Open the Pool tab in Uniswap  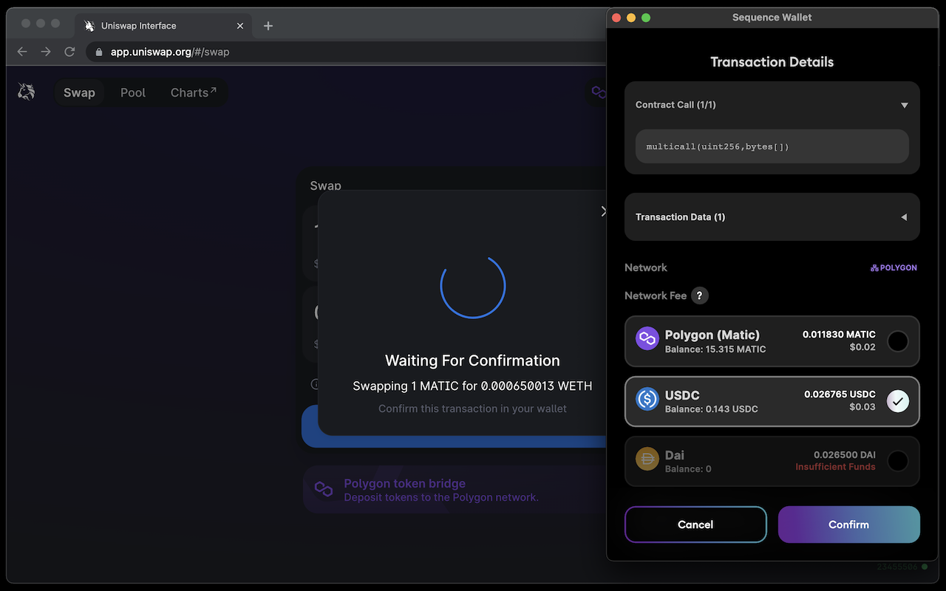click(133, 92)
